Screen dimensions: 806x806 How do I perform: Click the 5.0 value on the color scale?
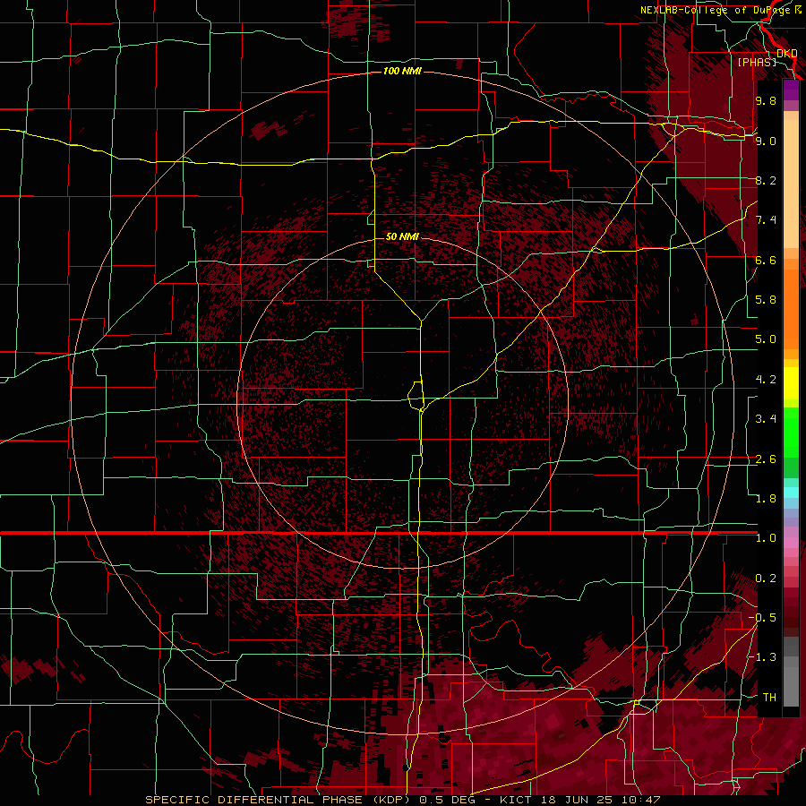[766, 339]
